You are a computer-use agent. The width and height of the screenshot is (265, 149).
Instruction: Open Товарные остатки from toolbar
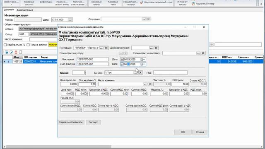[x=29, y=3]
